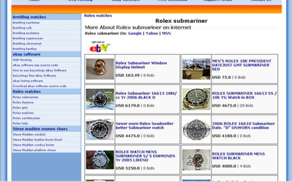This screenshot has height=182, width=292.
Task: Open Rolex Submariner 16613 18kt/ss Yr 2006 listing
Action: tap(146, 95)
